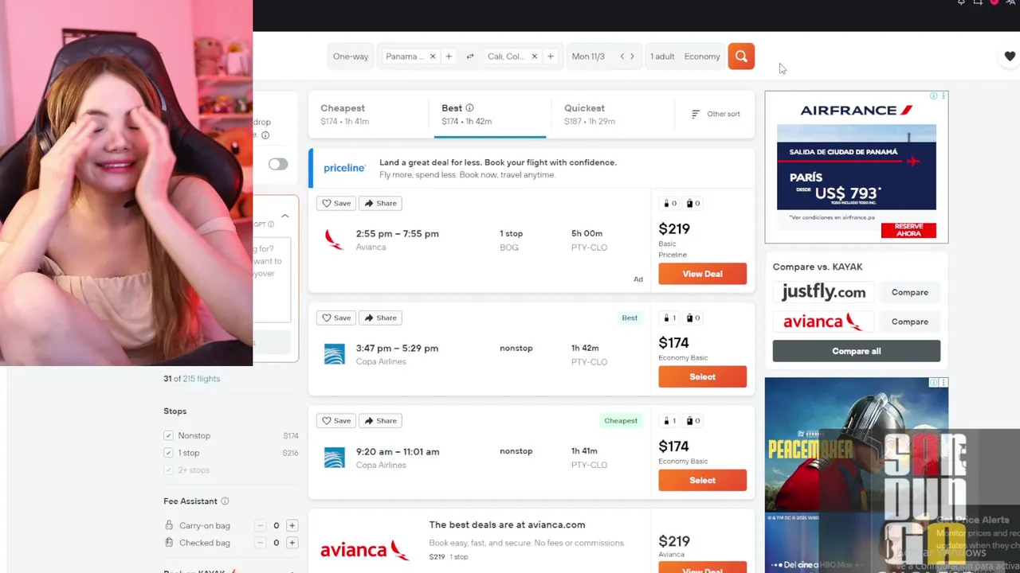Increase Carry-on bag count
Screen dimensions: 1020x573
tap(292, 525)
